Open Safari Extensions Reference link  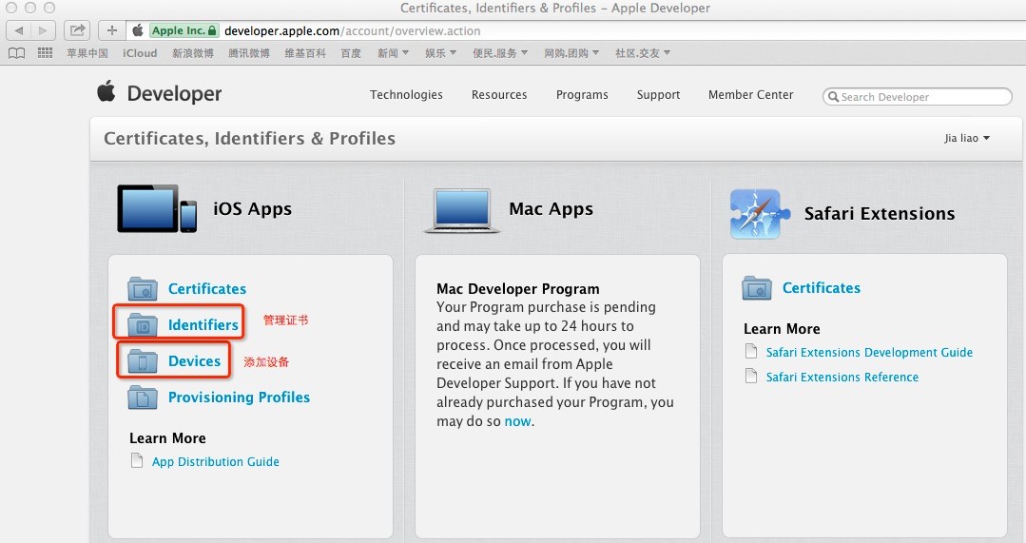point(842,377)
